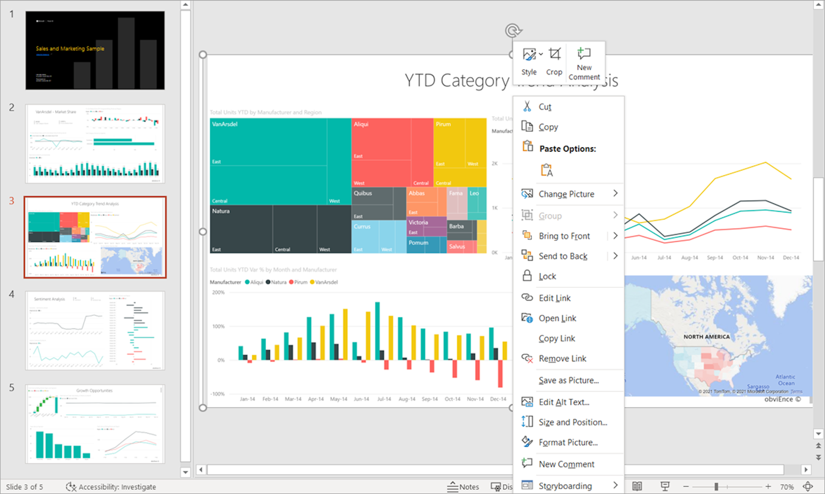Open the Change Picture submenu
The width and height of the screenshot is (825, 494).
point(566,194)
